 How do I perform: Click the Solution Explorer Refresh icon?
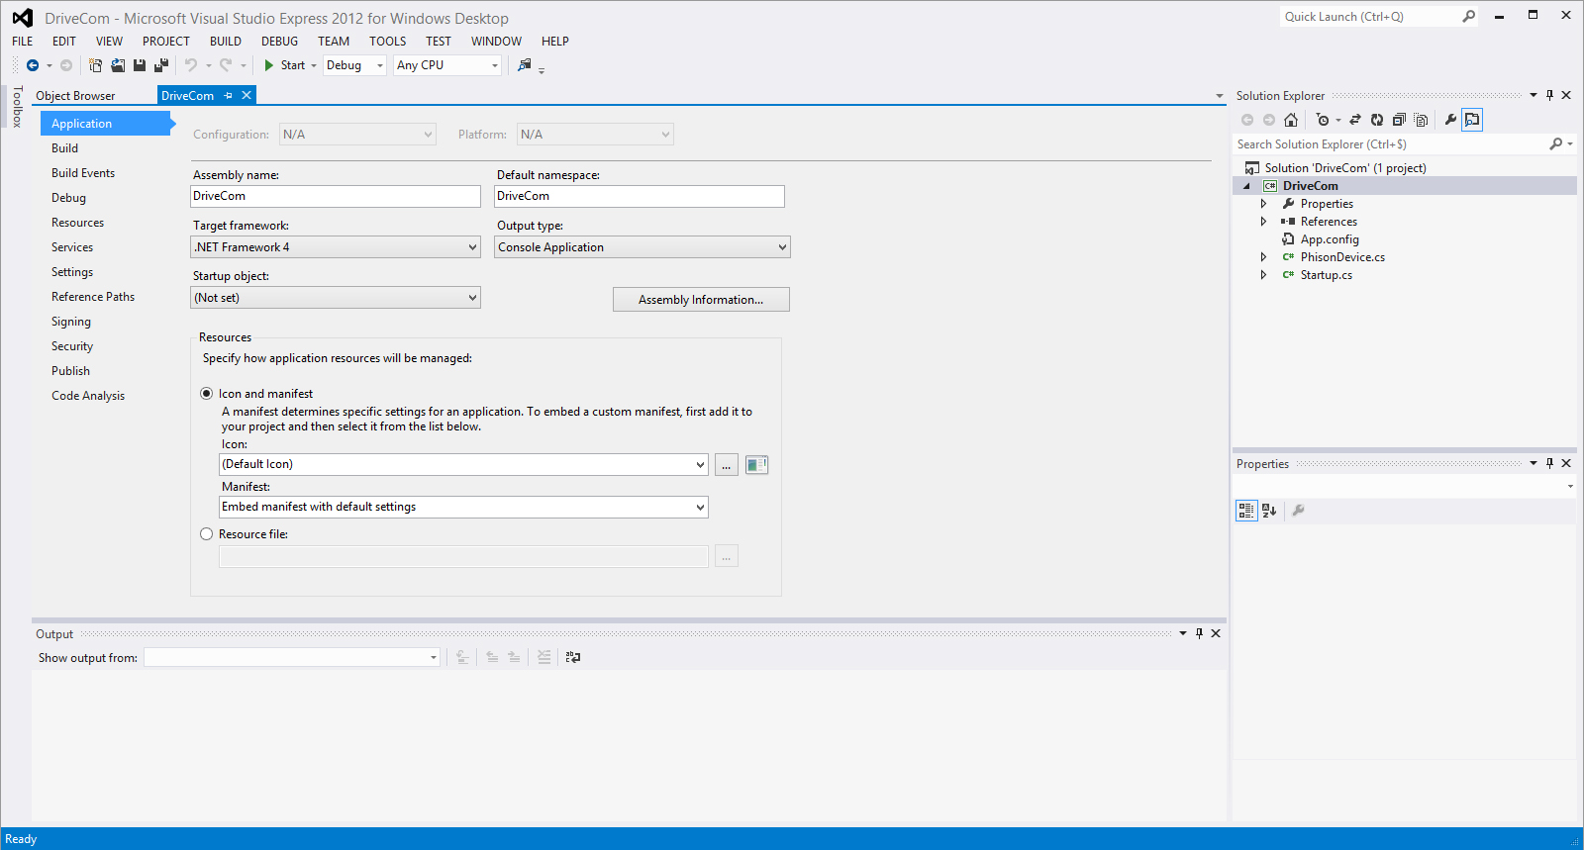1377,120
